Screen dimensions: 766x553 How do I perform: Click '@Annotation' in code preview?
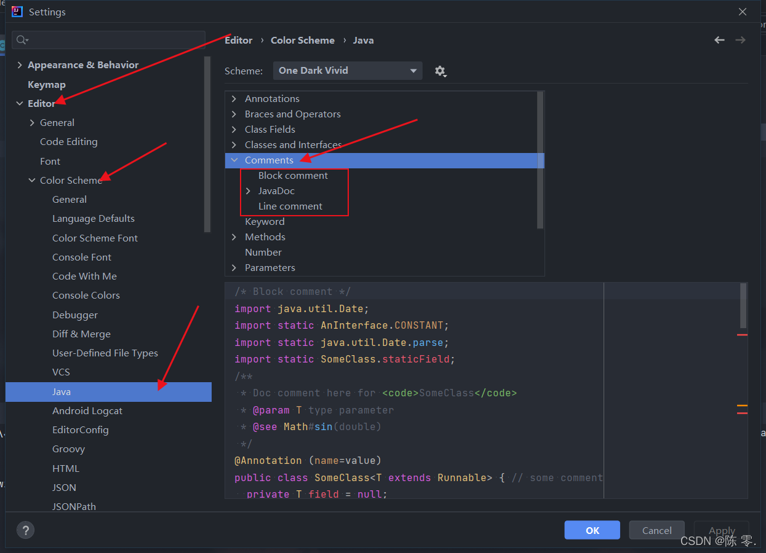click(x=268, y=461)
